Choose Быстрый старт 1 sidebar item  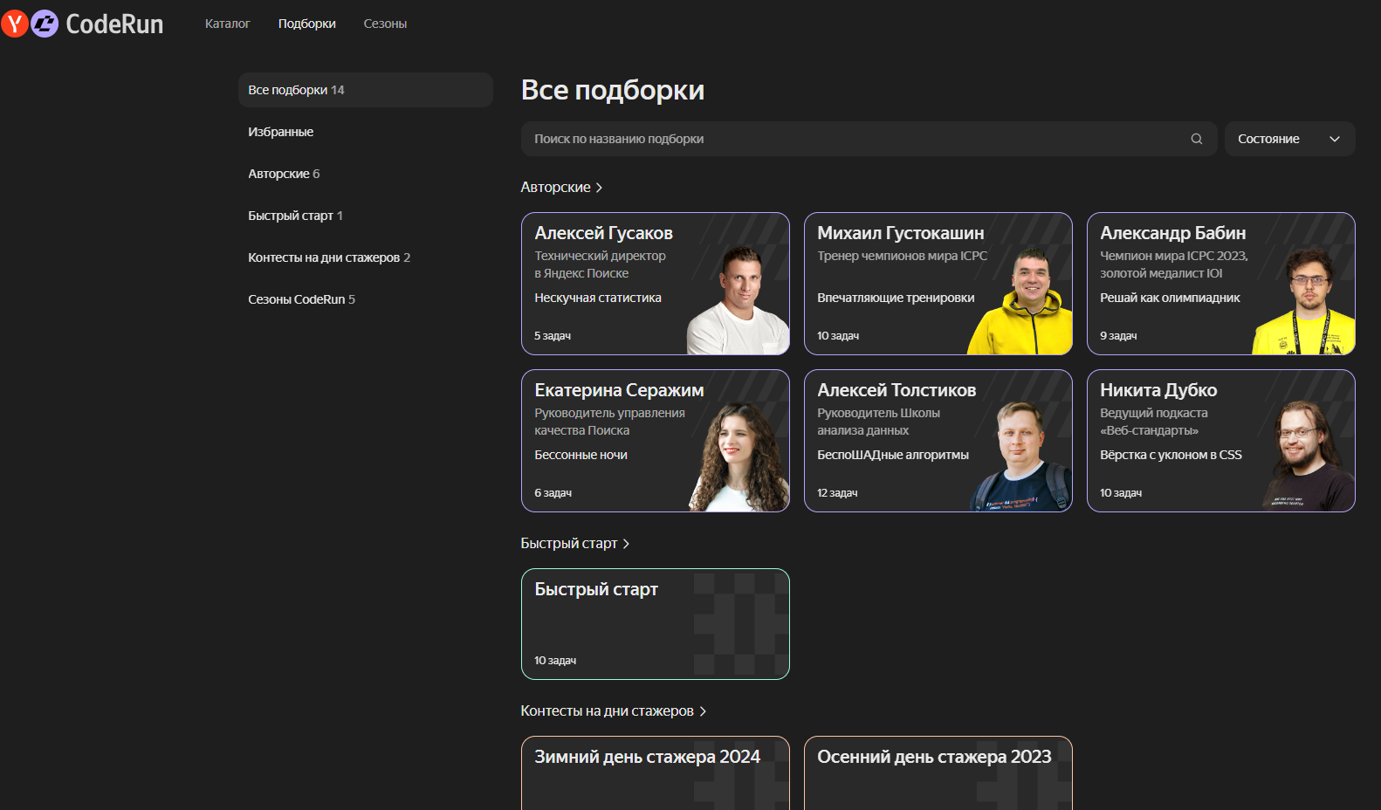pos(366,216)
